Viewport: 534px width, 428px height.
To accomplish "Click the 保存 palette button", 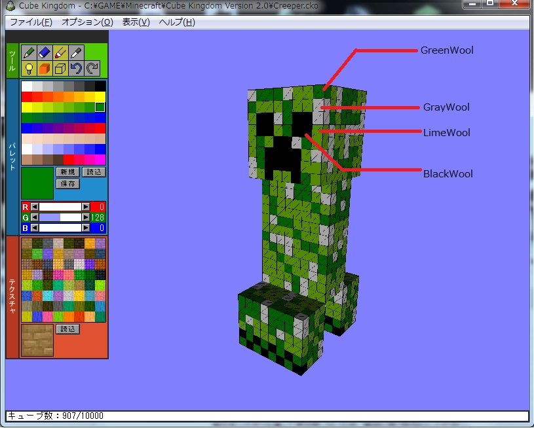I will 67,184.
